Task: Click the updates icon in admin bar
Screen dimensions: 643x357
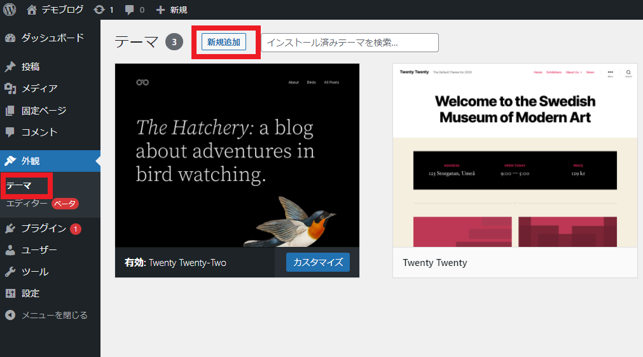Action: pos(99,10)
